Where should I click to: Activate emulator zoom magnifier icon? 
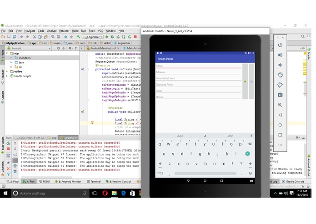click(280, 105)
